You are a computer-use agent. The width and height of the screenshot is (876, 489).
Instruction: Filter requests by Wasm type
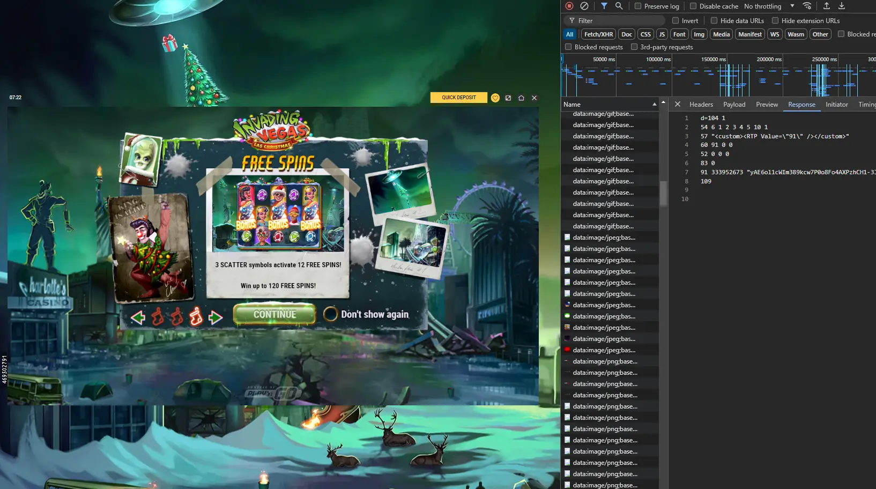pyautogui.click(x=796, y=34)
